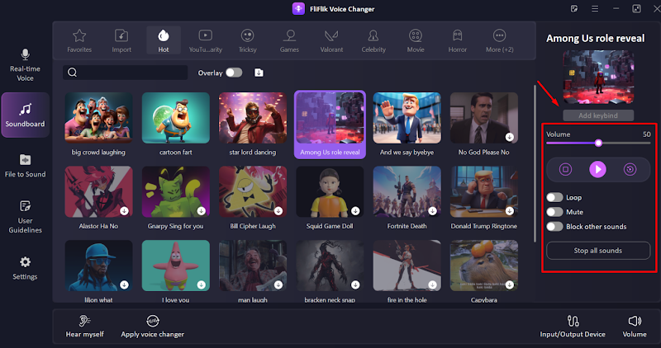Download the Gnarpy Sing for you sound
Screen dimensions: 661x348
pos(202,211)
